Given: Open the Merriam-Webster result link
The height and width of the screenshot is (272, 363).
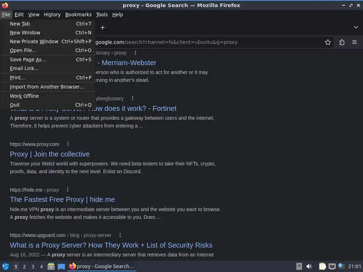Looking at the screenshot, I should (x=127, y=63).
